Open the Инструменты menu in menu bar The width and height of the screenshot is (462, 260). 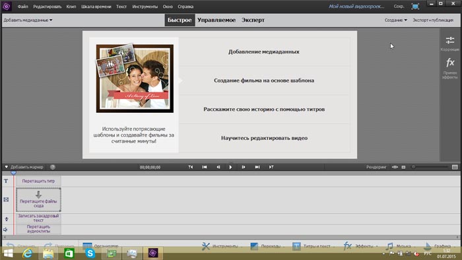click(x=145, y=7)
